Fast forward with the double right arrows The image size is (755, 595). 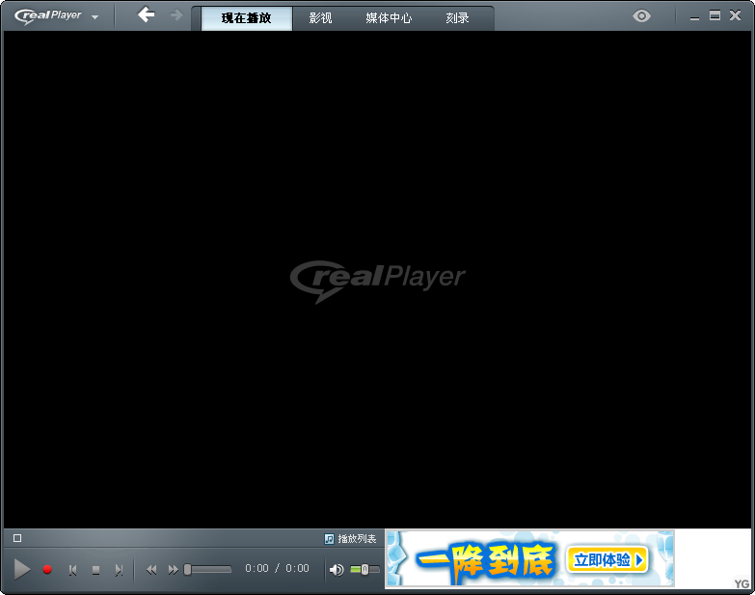click(173, 570)
